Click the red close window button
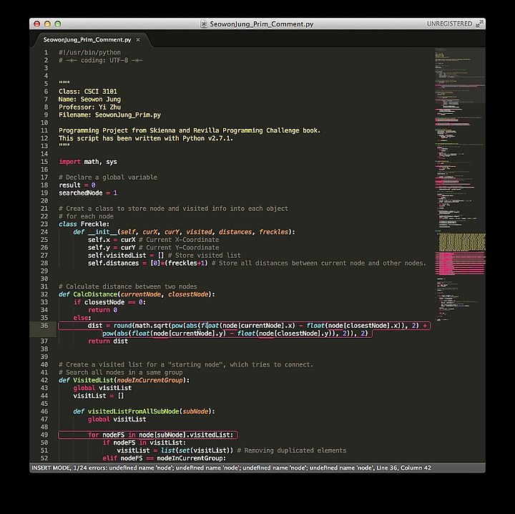The image size is (515, 514). point(36,24)
